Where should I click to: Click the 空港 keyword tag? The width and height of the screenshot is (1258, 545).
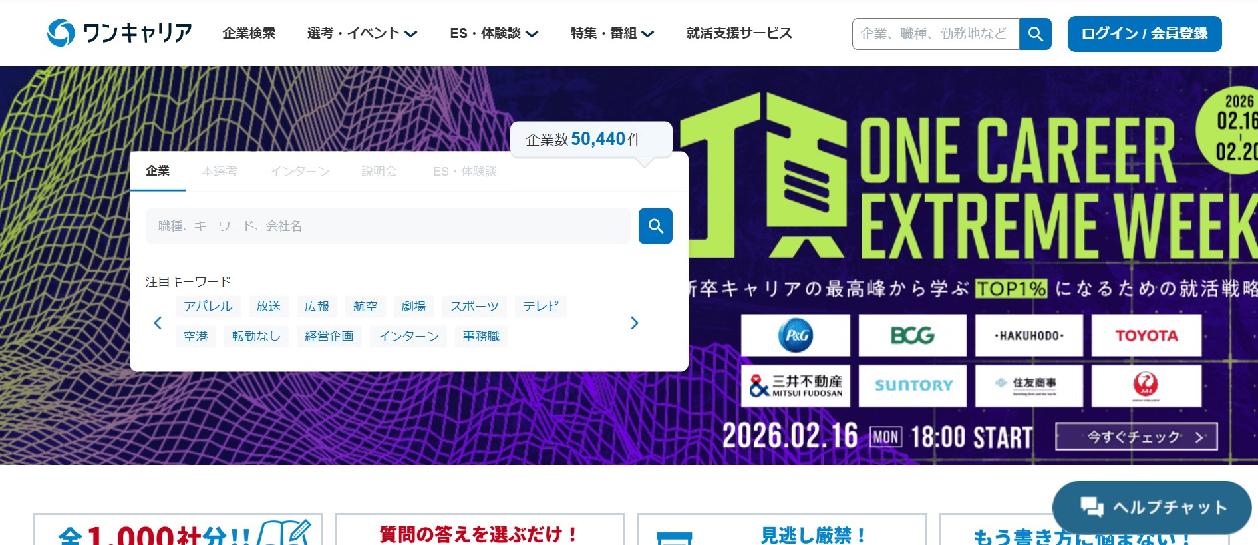(x=196, y=337)
